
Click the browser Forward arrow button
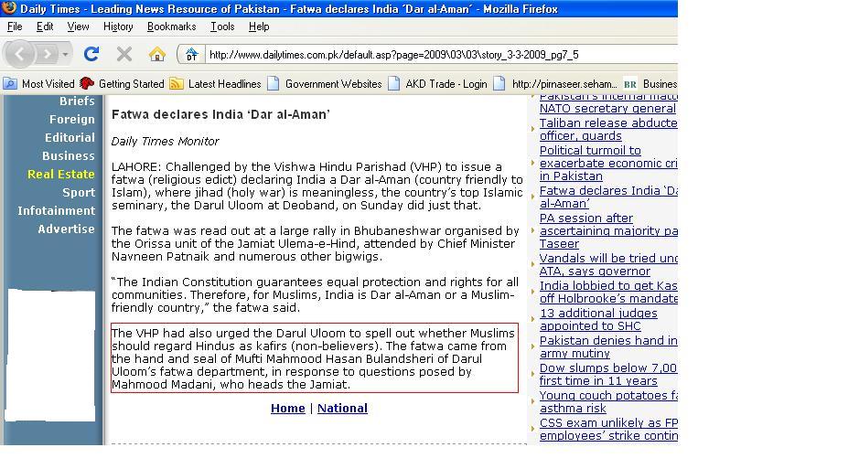[48, 54]
